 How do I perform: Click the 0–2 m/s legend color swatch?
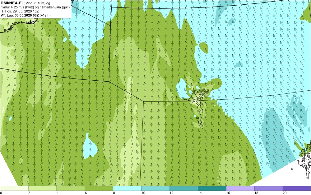click(14, 188)
